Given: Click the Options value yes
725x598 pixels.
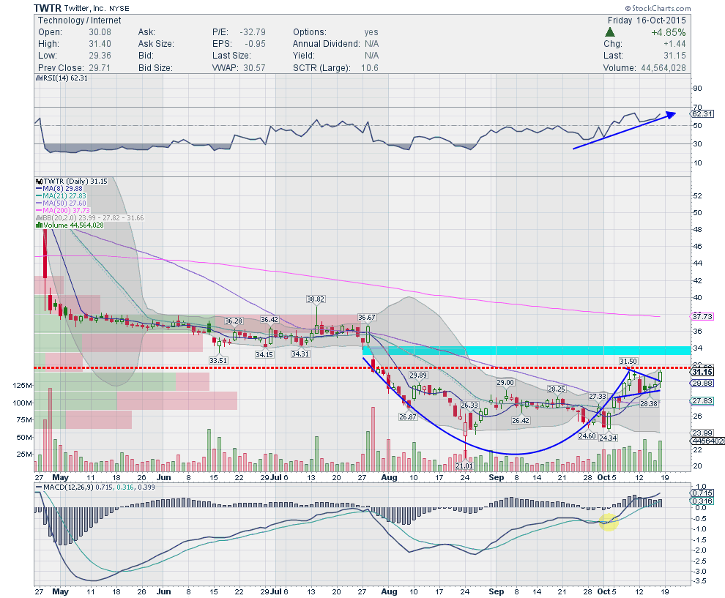Looking at the screenshot, I should pos(371,32).
